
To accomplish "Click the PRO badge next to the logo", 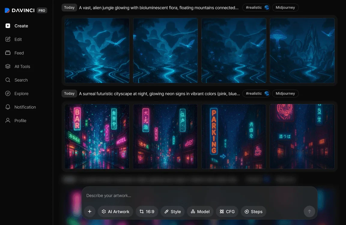I will click(x=42, y=10).
